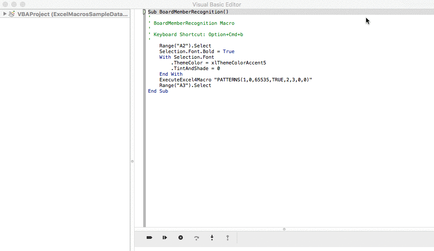434x251 pixels.
Task: Click on the Selection.Font.Bold = True line
Action: click(x=197, y=51)
